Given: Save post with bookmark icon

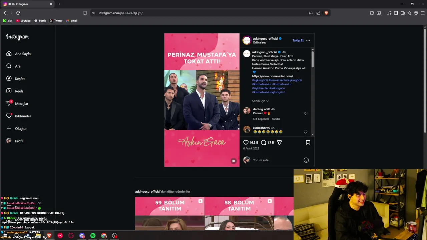Looking at the screenshot, I should [x=308, y=142].
